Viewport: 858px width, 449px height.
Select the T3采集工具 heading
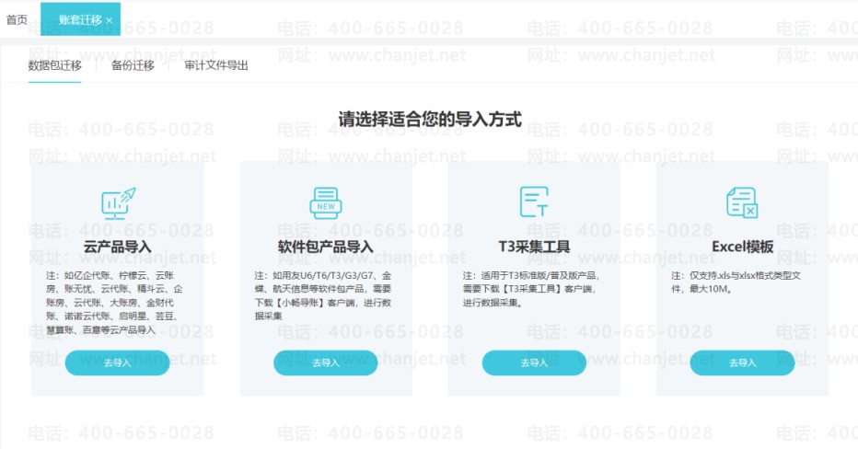[x=534, y=247]
